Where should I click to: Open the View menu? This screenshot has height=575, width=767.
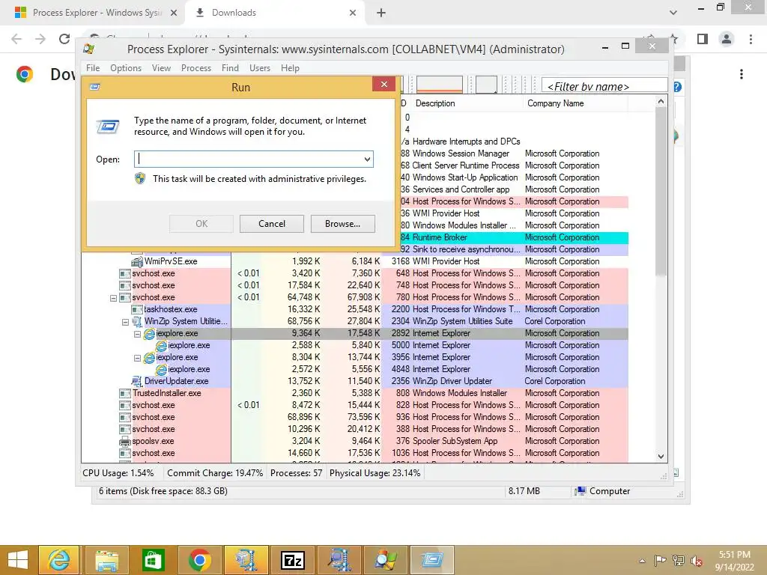[x=161, y=68]
